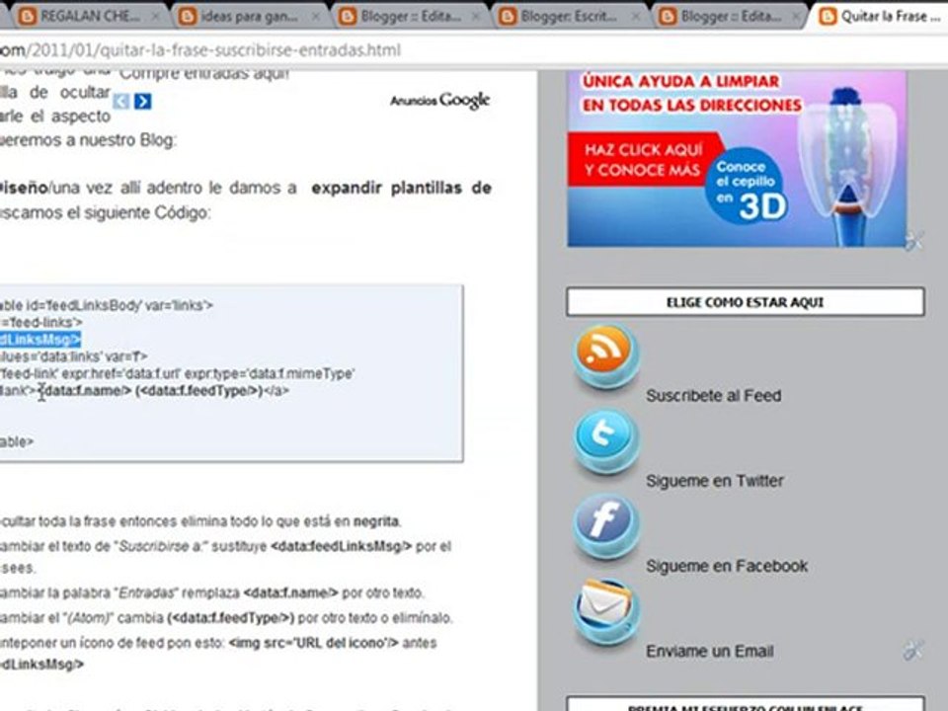
Task: Click the ELIGE COMO ESTAR AQUI header
Action: 746,302
